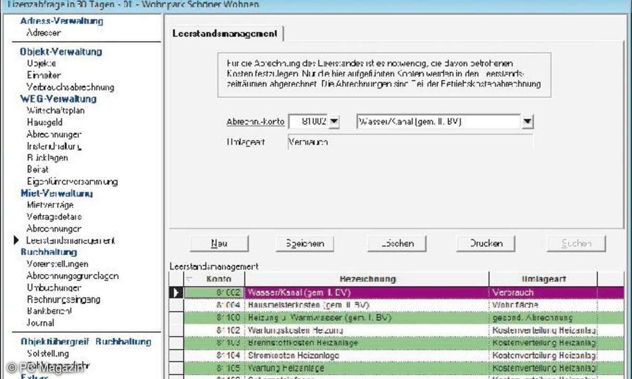The image size is (632, 379).
Task: Click the Umlageart field showing Verbrauch
Action: (410, 142)
